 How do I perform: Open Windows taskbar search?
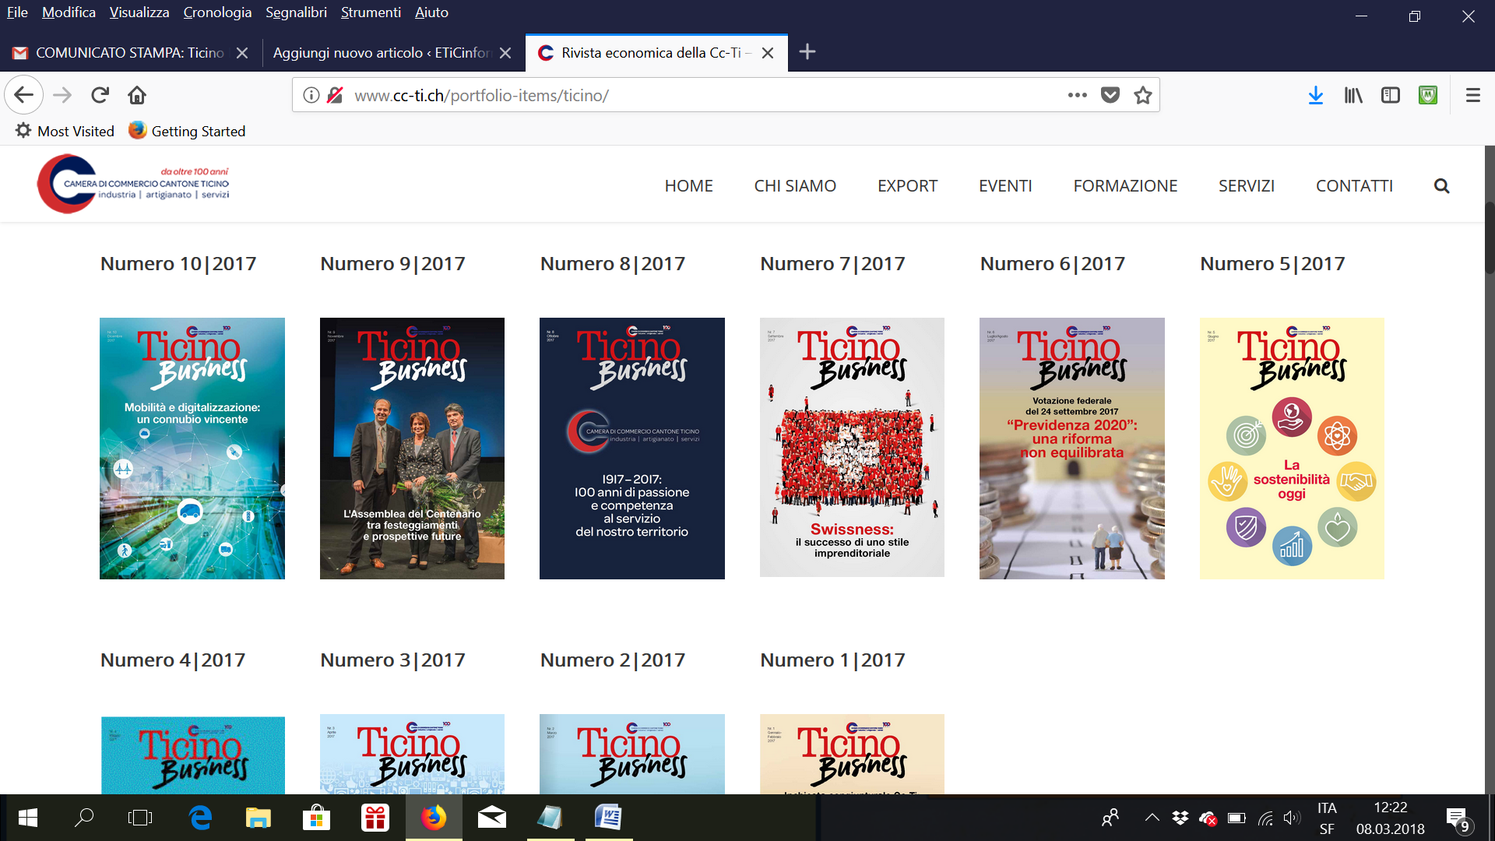click(84, 818)
